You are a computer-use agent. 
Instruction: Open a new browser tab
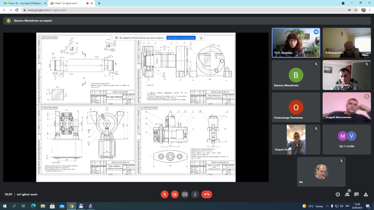tap(99, 3)
